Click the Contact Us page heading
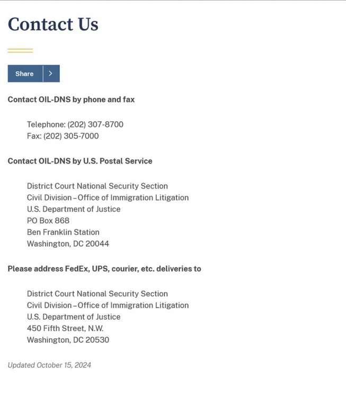The height and width of the screenshot is (397, 346). (x=53, y=24)
